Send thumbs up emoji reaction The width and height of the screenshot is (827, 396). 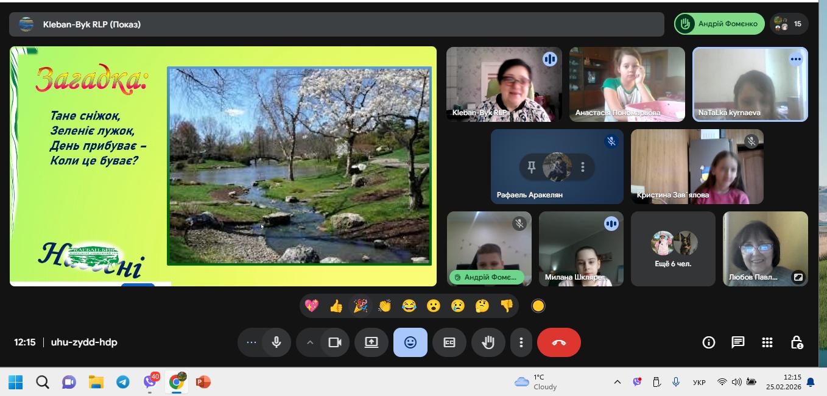tap(336, 306)
